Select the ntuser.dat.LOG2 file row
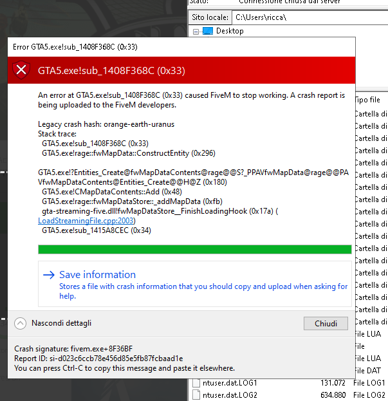388x401 pixels. click(290, 395)
